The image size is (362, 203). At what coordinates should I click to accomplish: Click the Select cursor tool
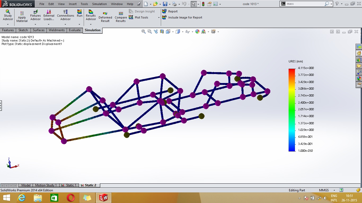click(x=194, y=4)
